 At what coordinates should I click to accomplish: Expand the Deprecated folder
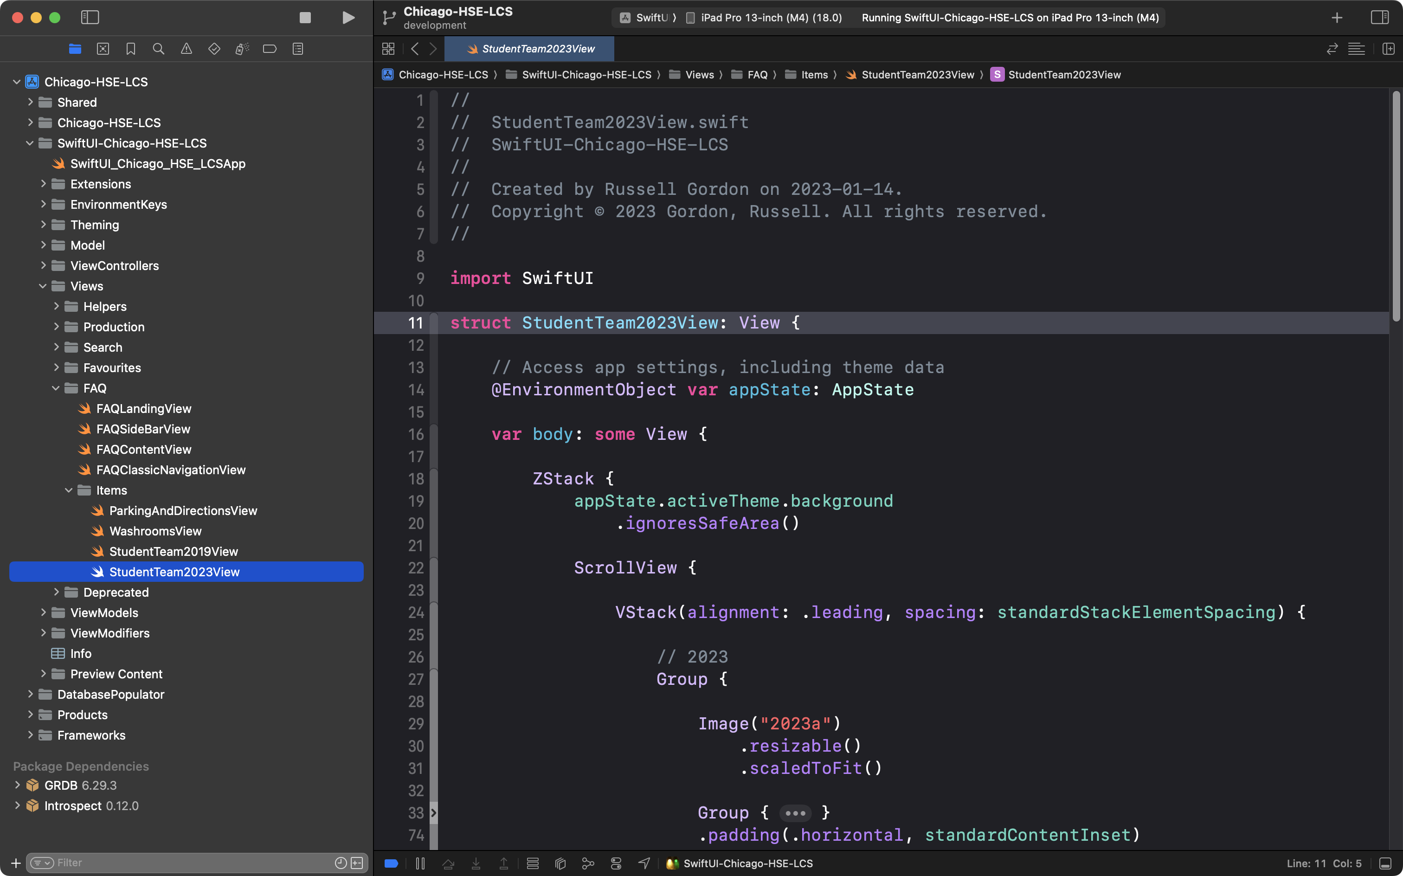coord(56,592)
